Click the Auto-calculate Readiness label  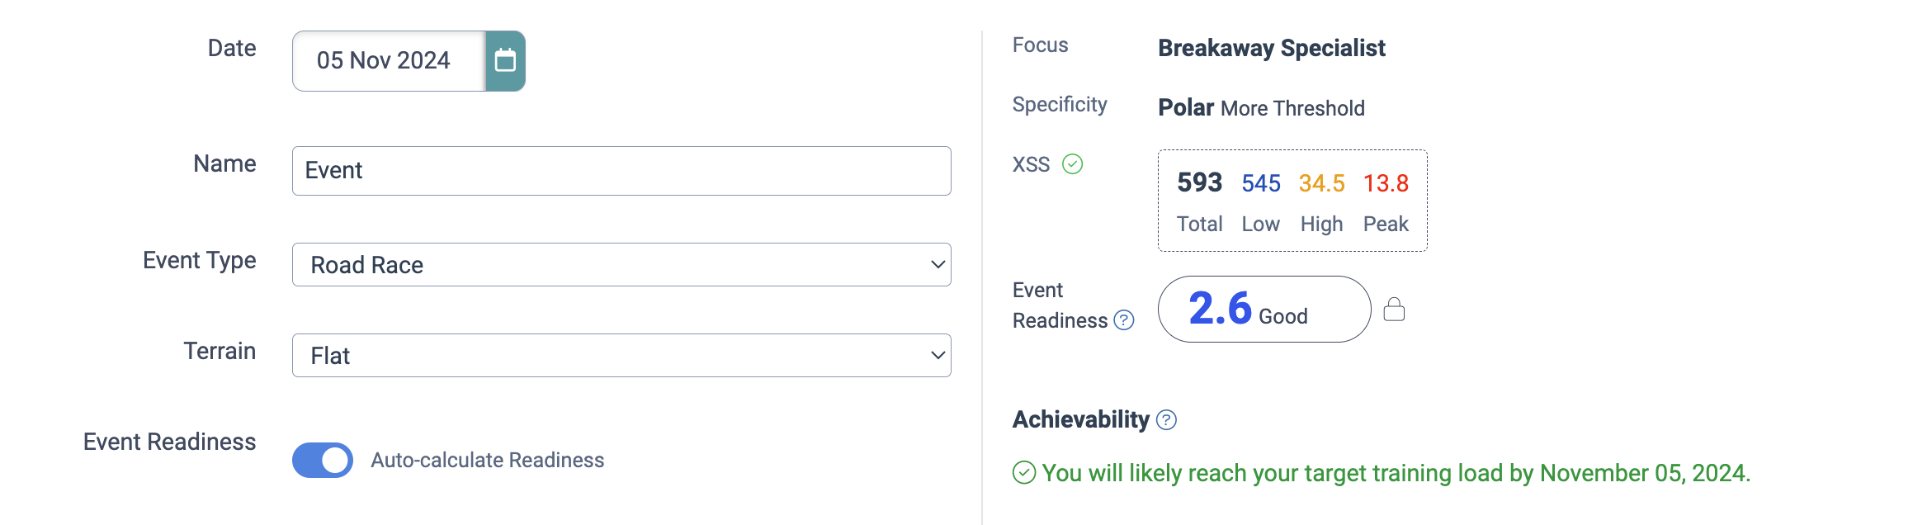click(x=488, y=460)
